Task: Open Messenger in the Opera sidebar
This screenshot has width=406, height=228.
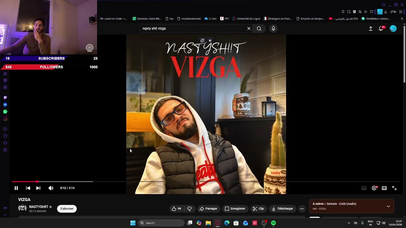Action: coord(5,104)
